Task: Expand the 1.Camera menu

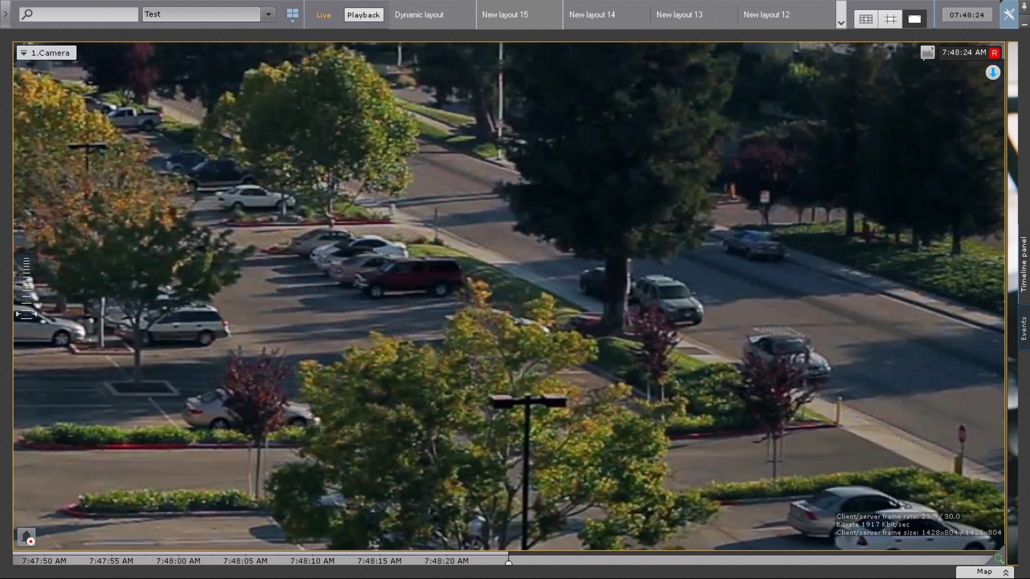Action: coord(46,53)
